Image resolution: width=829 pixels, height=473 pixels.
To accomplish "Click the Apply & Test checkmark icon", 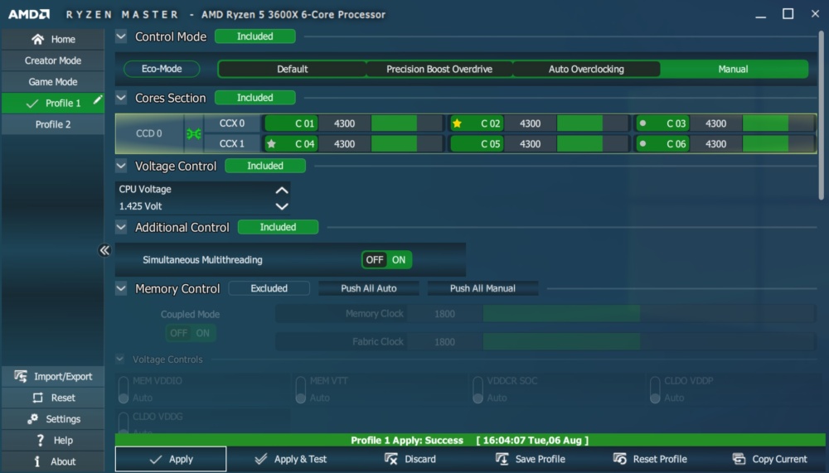I will (260, 459).
